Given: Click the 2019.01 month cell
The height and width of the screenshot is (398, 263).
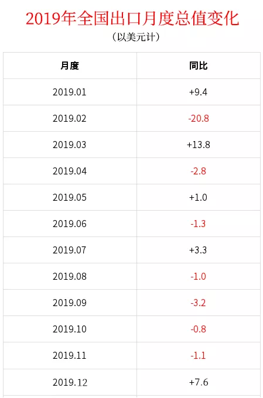Looking at the screenshot, I should coord(70,92).
